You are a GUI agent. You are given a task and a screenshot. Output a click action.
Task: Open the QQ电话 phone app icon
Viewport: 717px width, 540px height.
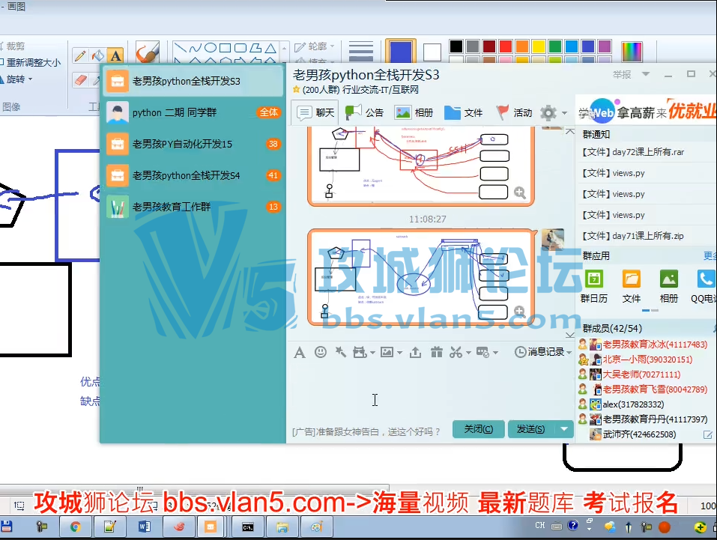click(x=706, y=279)
